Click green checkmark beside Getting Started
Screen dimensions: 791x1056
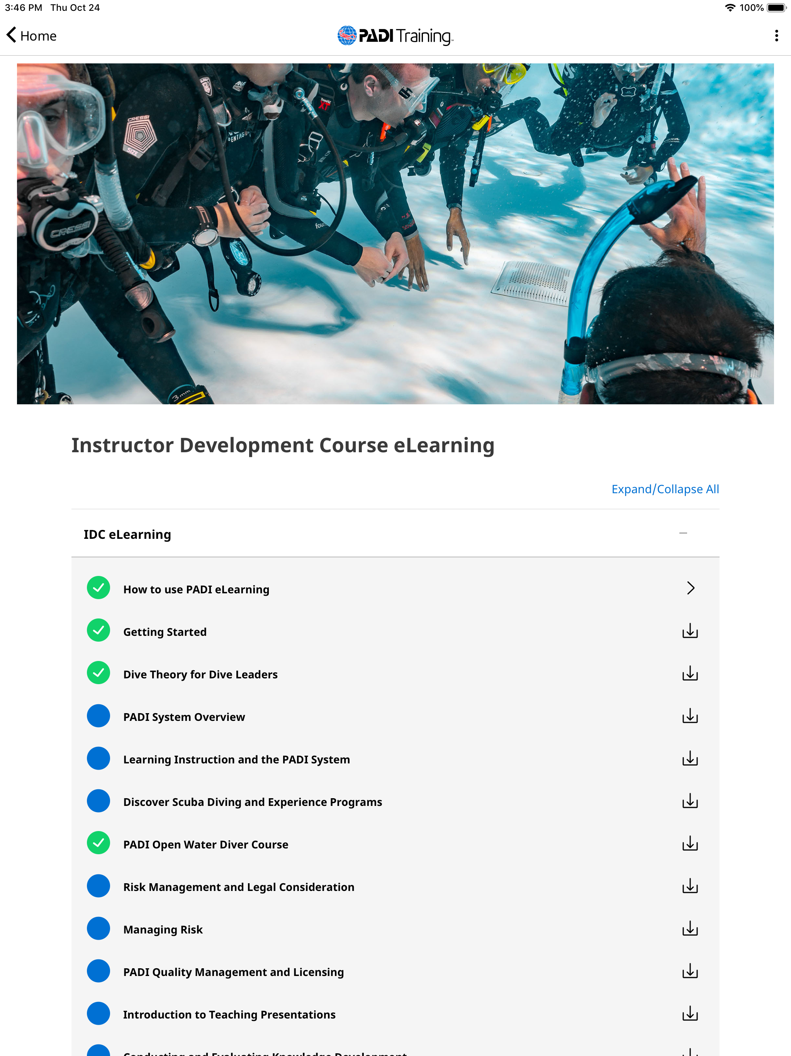pyautogui.click(x=98, y=631)
